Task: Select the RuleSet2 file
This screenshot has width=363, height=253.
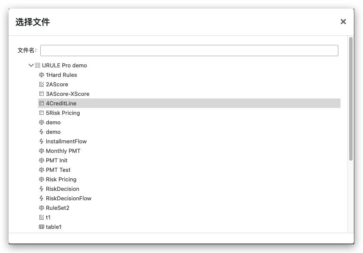Action: point(58,208)
